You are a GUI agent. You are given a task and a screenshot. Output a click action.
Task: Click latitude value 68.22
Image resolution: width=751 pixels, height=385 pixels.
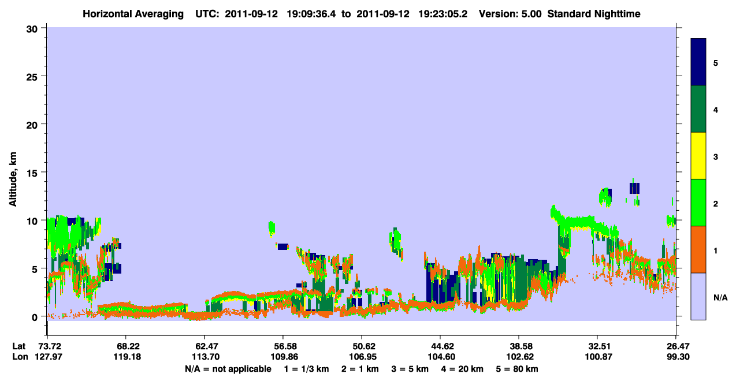[x=126, y=346]
